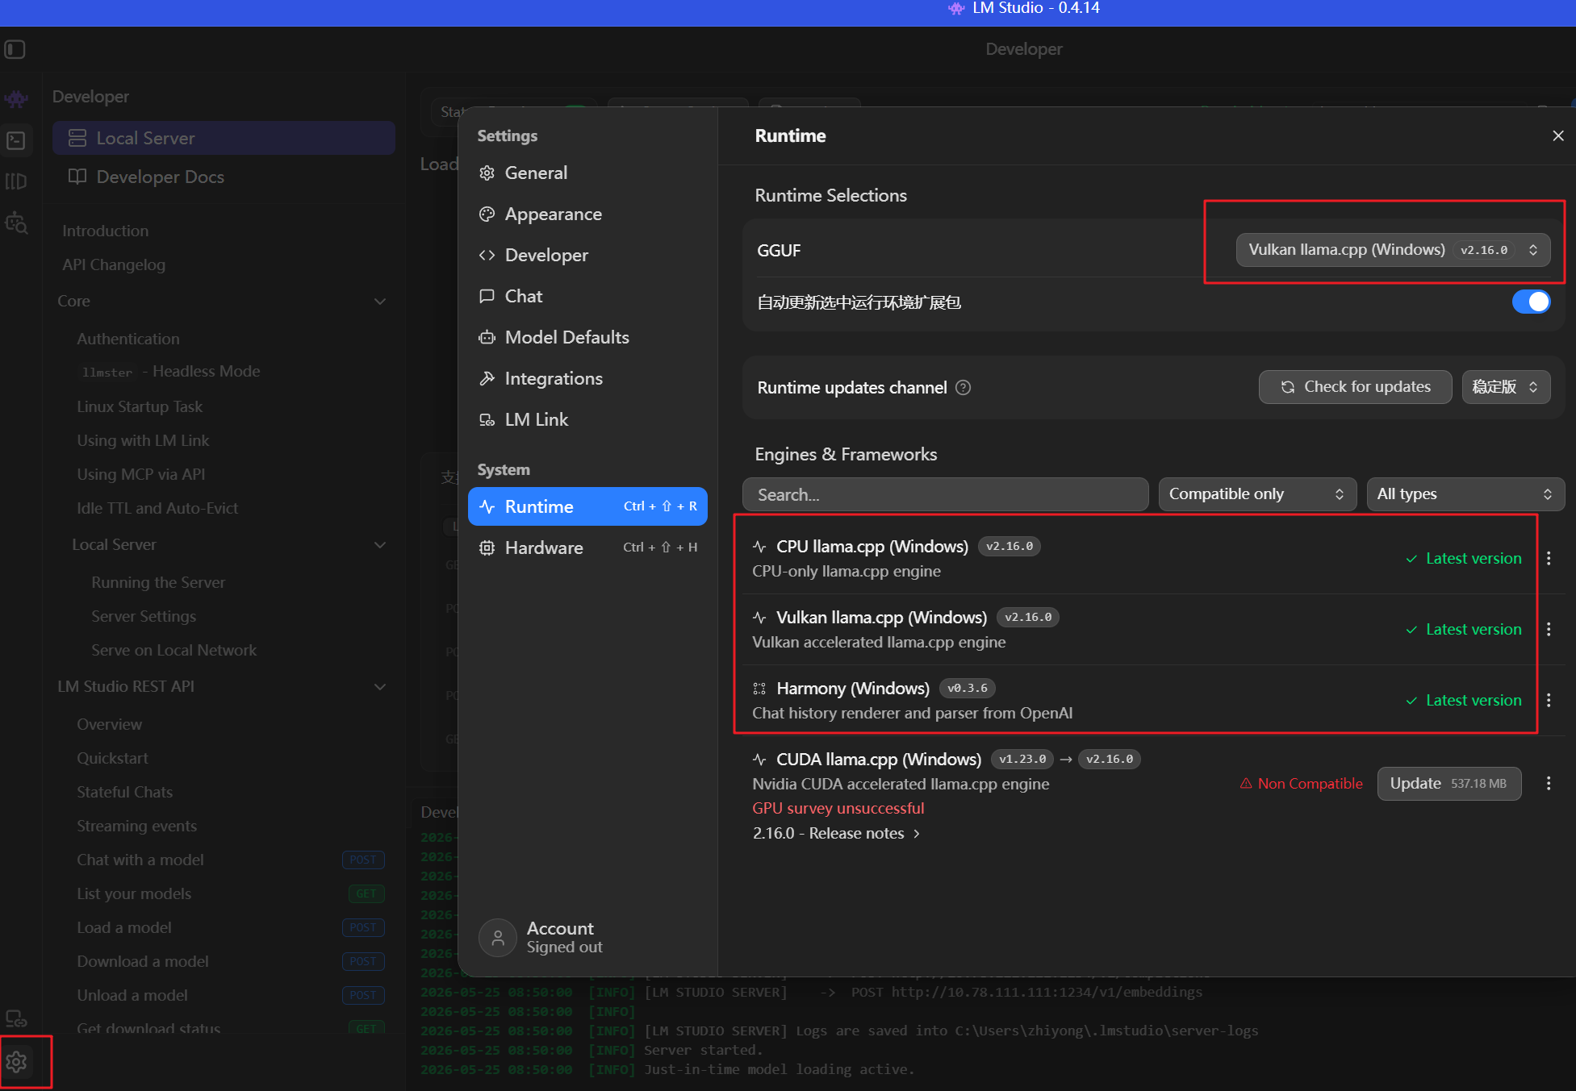
Task: Focus the Engines & Frameworks search field
Action: tap(945, 494)
